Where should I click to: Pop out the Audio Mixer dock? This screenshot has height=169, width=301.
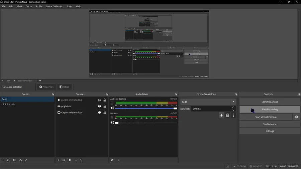pyautogui.click(x=176, y=95)
